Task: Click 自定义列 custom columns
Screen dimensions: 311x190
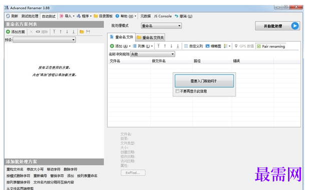Action: pyautogui.click(x=193, y=46)
